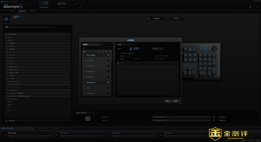Click the share icon in macro list toolbar
The image size is (261, 142).
98,52
